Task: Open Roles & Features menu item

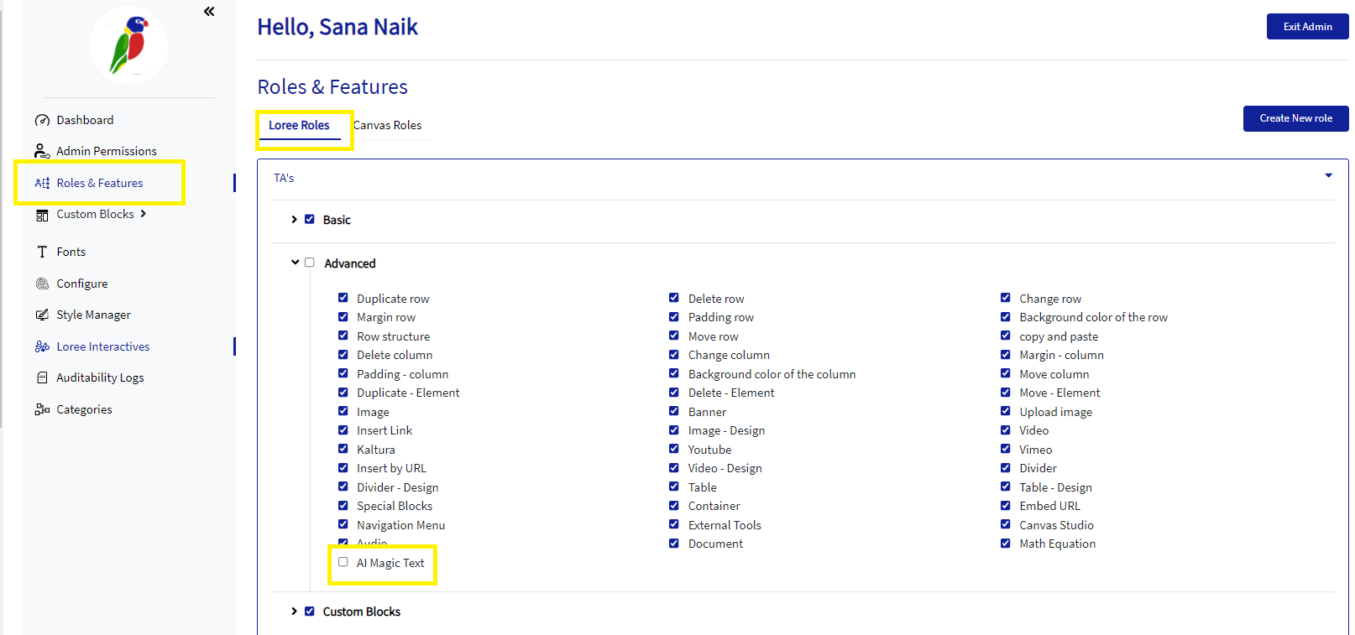Action: pyautogui.click(x=100, y=183)
